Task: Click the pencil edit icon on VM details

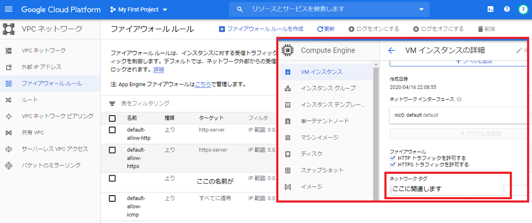Action: coord(519,50)
